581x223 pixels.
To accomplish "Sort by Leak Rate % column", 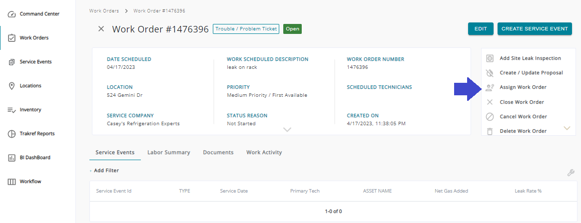I will (528, 191).
